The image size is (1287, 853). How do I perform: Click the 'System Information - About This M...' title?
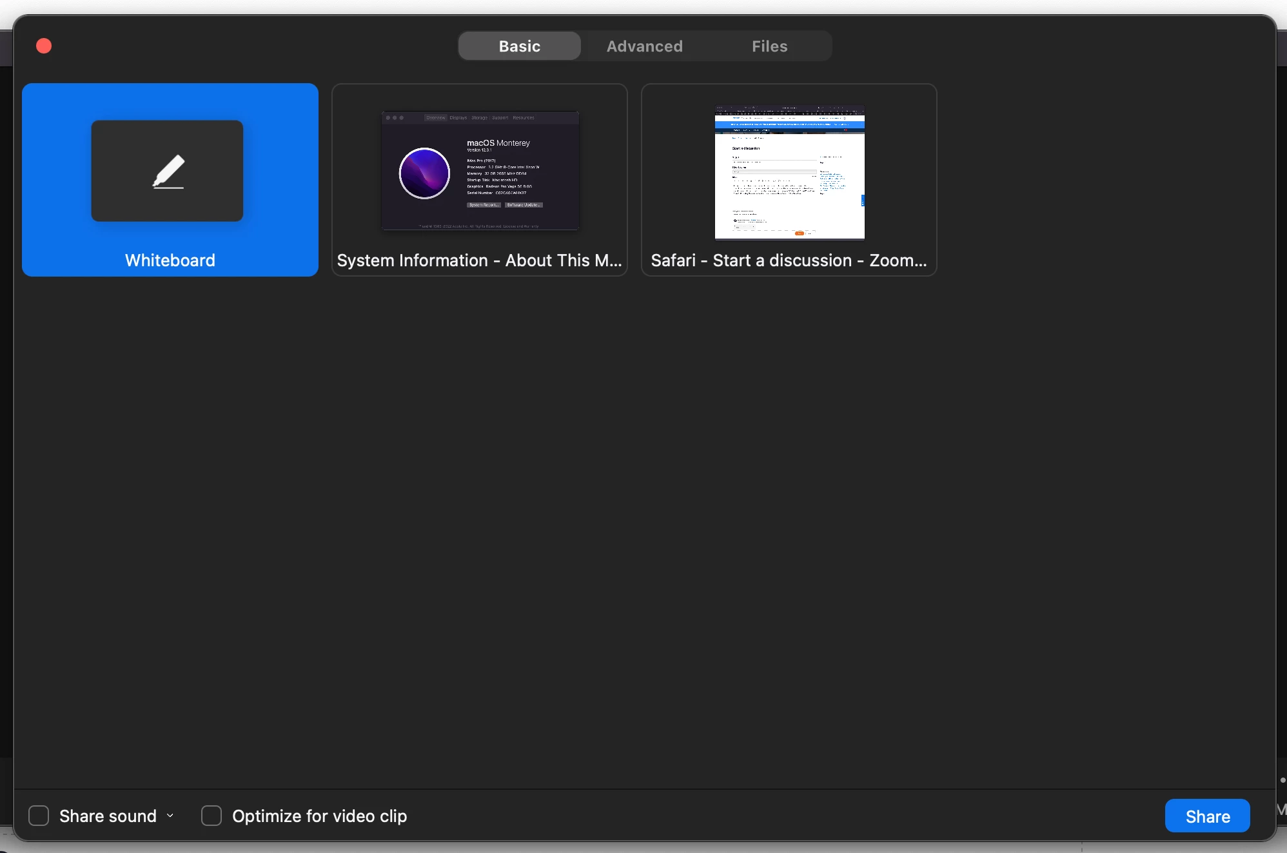pyautogui.click(x=479, y=260)
